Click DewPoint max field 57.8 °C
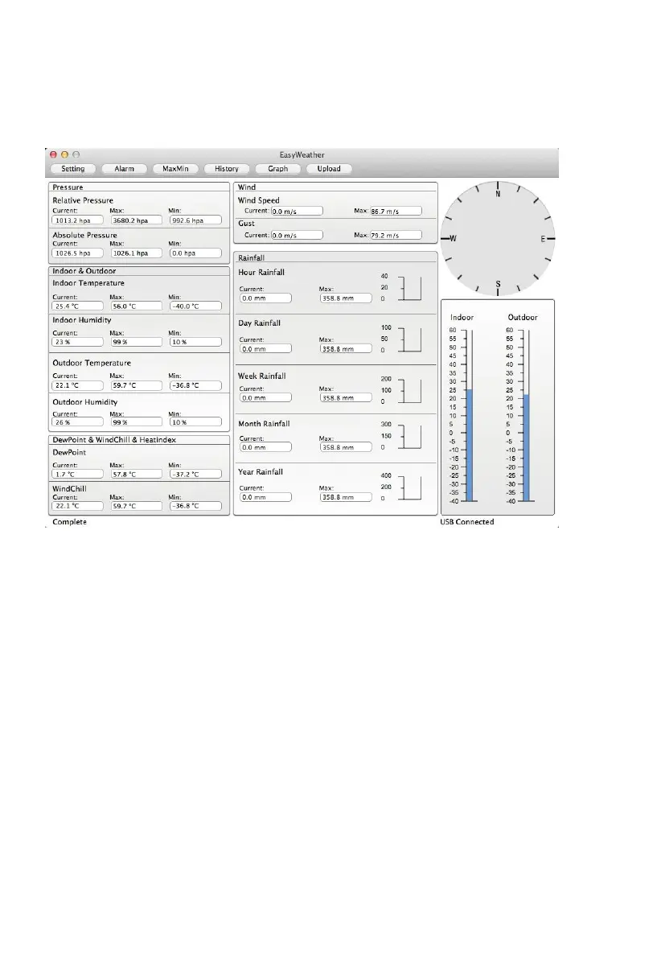This screenshot has height=958, width=661. pyautogui.click(x=136, y=474)
